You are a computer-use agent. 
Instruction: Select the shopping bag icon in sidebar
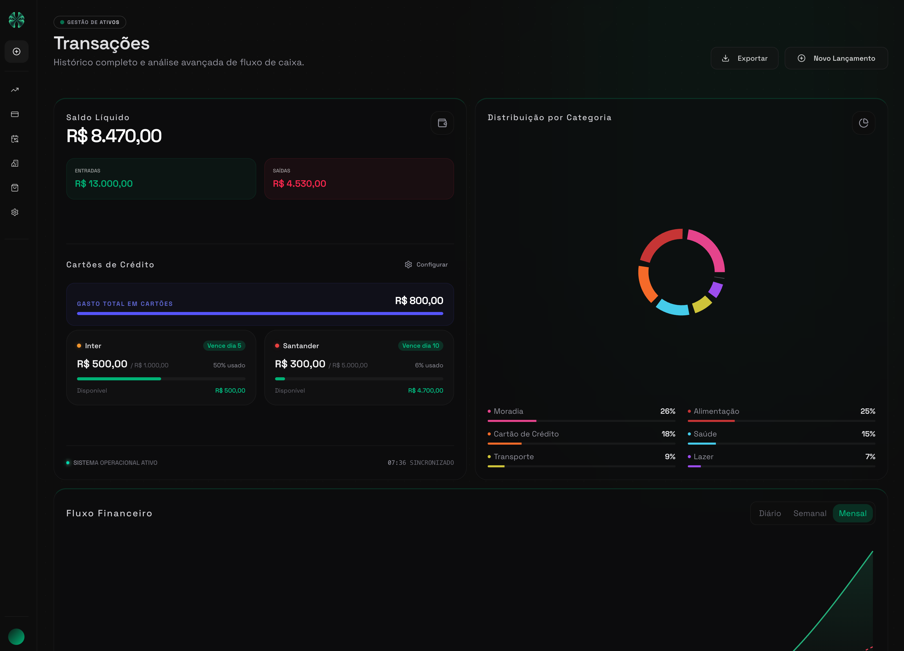coord(16,187)
